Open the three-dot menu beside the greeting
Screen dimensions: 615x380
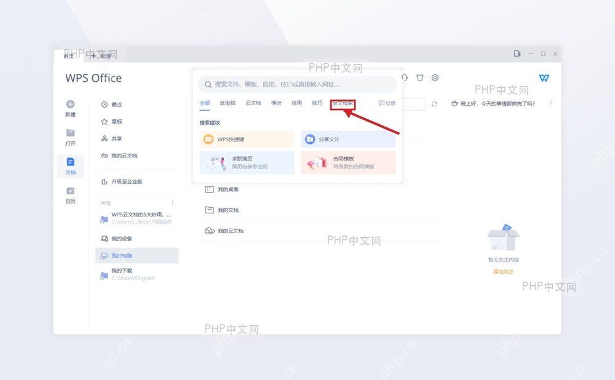click(550, 103)
